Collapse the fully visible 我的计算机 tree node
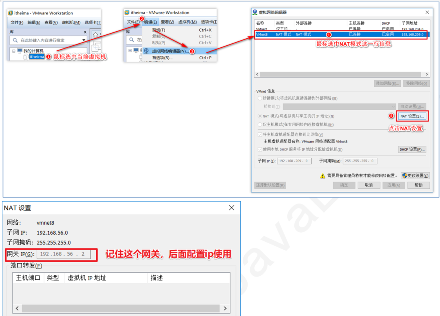 [13, 51]
